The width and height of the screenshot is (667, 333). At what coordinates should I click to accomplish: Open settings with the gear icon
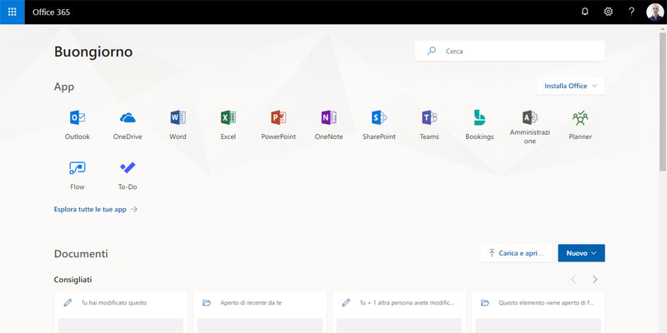(609, 12)
